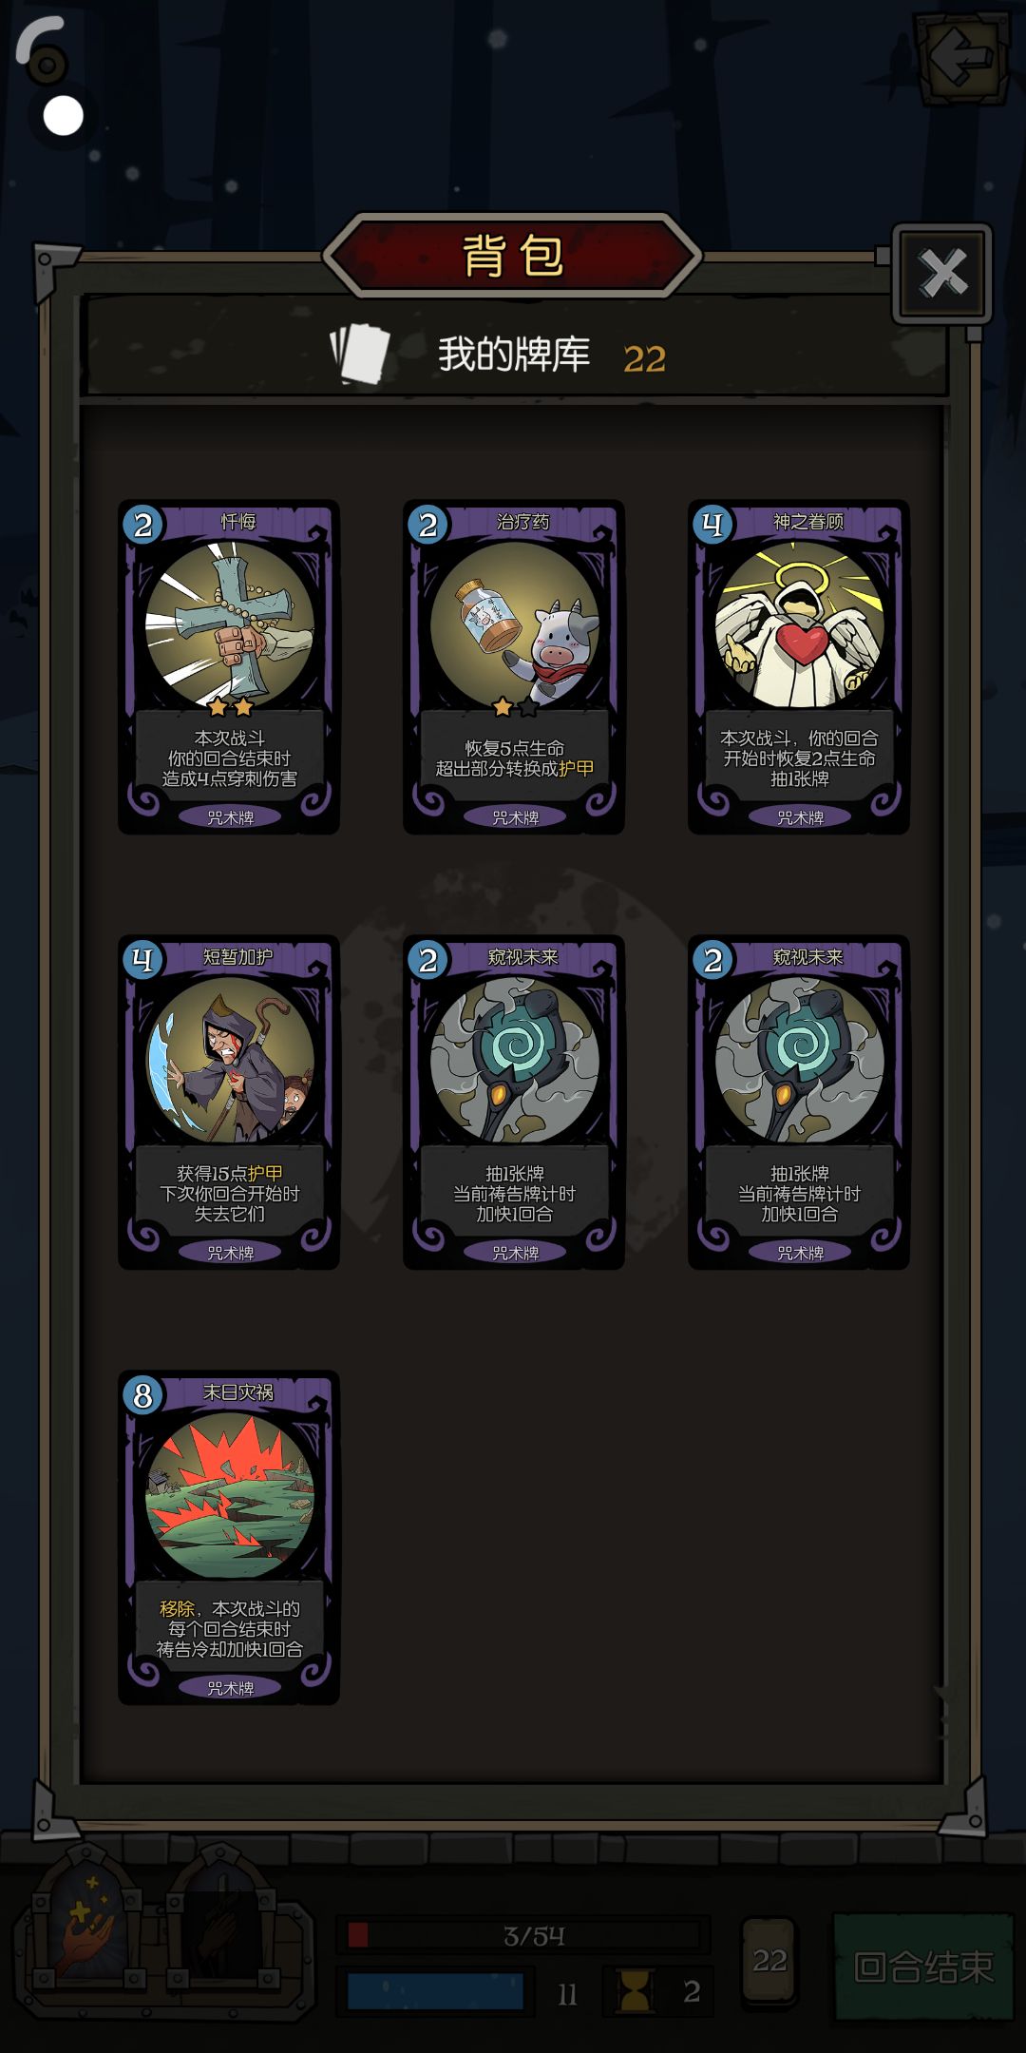Viewport: 1026px width, 2053px height.
Task: Select the 忏悔 cross card
Action: click(x=229, y=667)
